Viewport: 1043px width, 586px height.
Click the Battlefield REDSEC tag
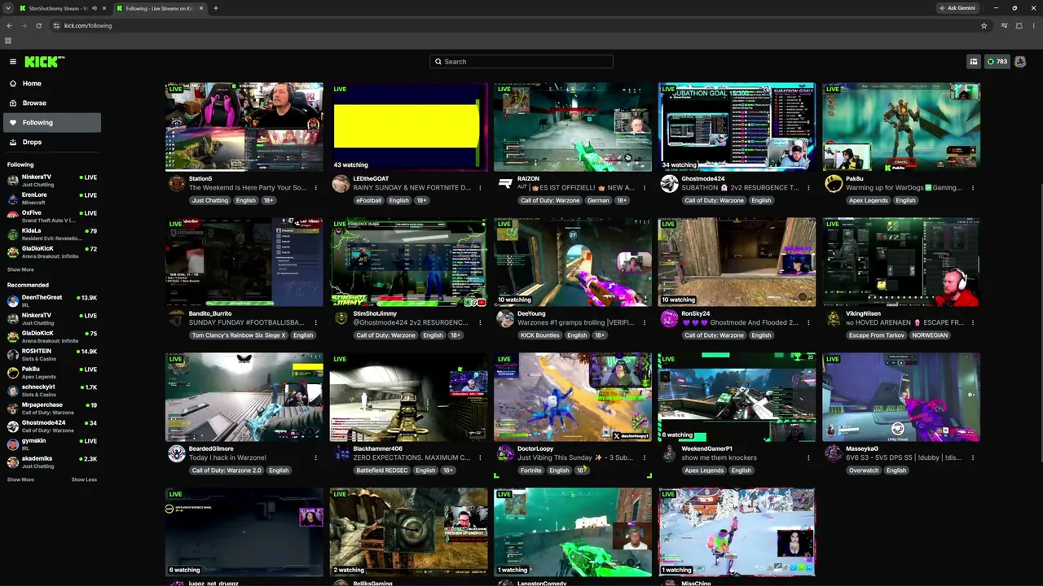381,470
